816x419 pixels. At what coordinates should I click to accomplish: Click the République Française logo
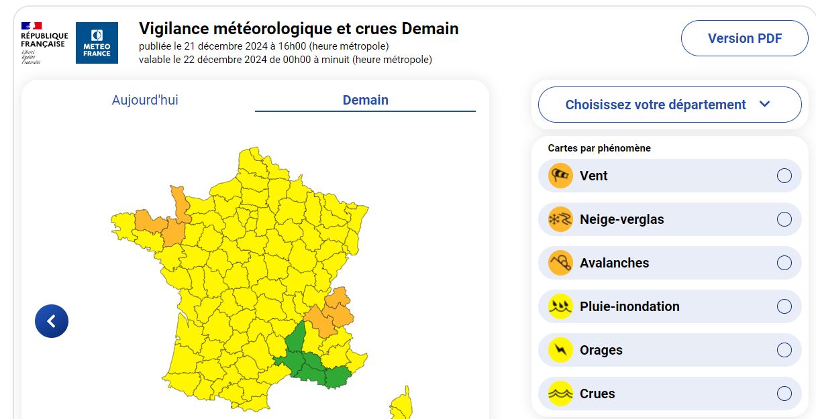click(44, 43)
